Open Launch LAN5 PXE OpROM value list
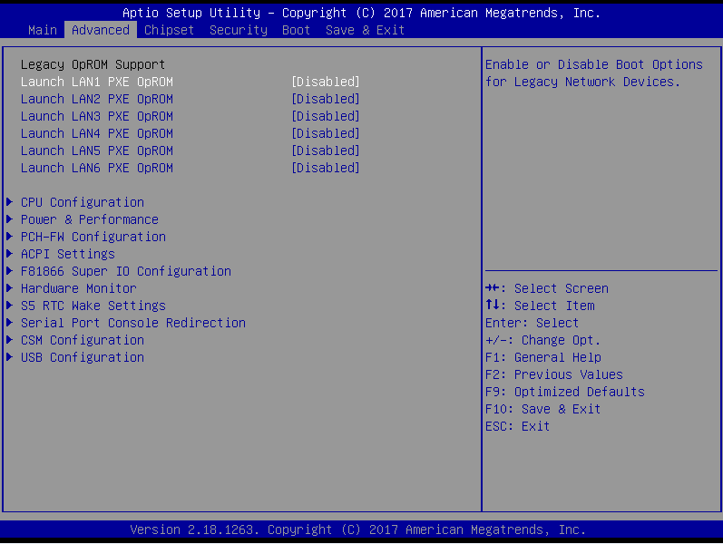Screen dimensions: 723x544 coord(325,151)
